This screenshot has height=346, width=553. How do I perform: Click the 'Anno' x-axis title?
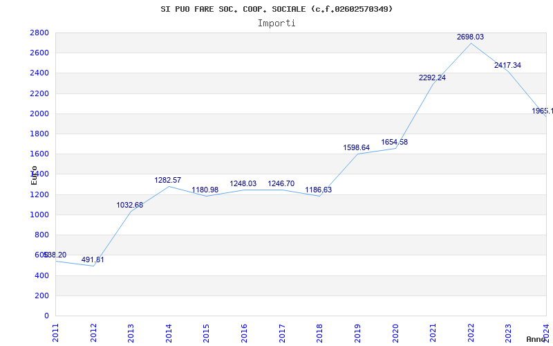(536, 339)
